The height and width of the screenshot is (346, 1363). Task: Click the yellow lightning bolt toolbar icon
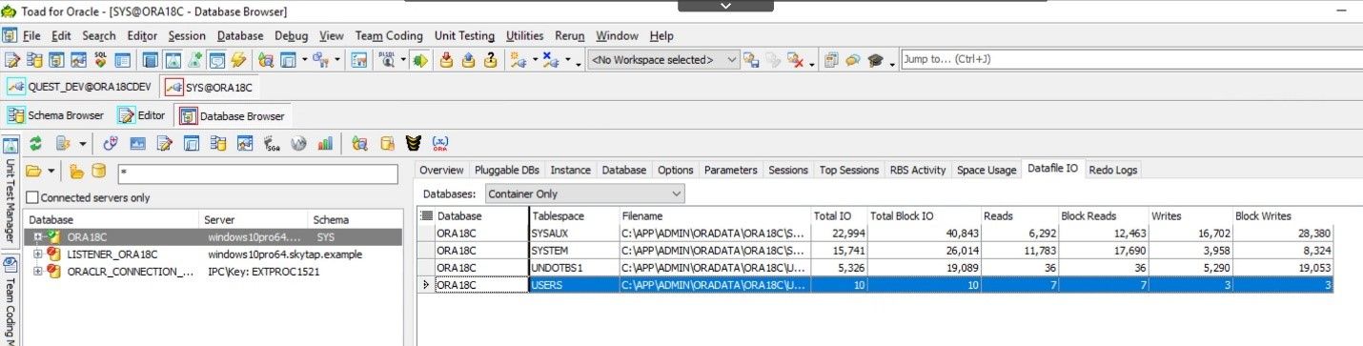tap(238, 59)
